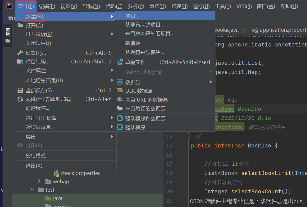Click the 驱动程序和数据源 icon

tap(119, 118)
